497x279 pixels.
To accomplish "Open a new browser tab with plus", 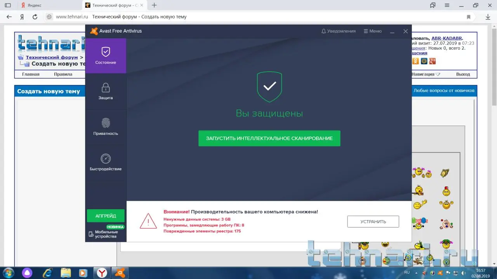I will click(x=155, y=5).
